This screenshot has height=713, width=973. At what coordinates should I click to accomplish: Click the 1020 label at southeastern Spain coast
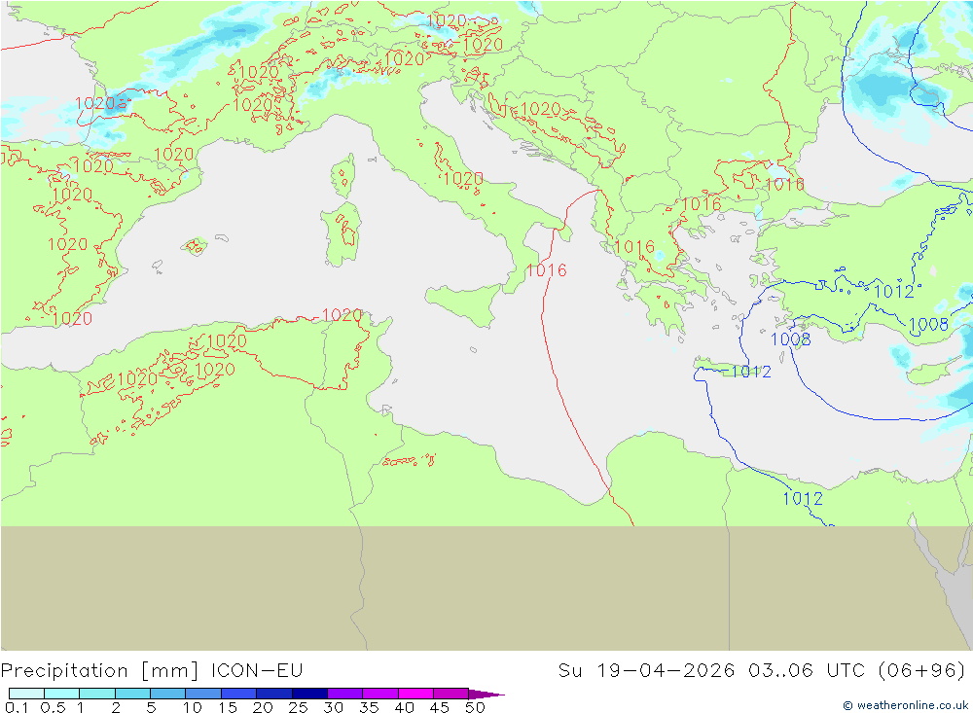(x=73, y=318)
